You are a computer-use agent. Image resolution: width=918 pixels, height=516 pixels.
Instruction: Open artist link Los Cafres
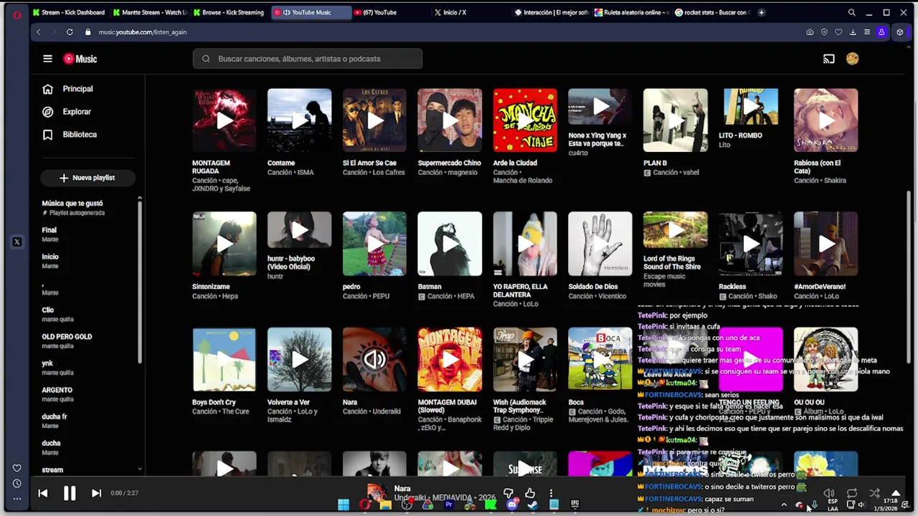pos(389,173)
